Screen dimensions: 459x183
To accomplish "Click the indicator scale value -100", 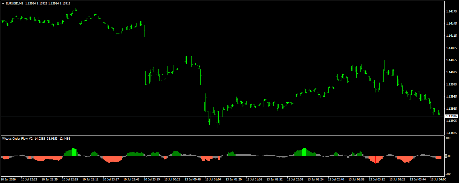I will 449,174.
